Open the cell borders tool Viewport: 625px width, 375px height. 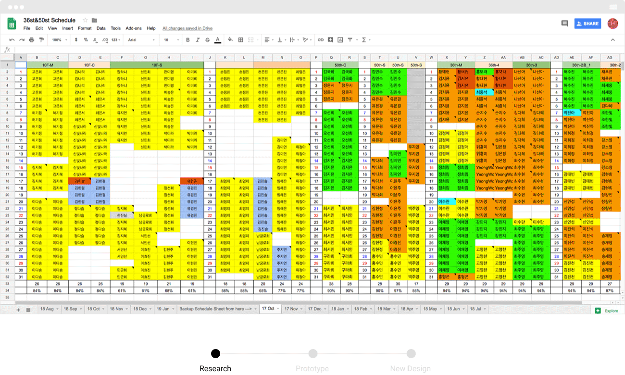[241, 40]
